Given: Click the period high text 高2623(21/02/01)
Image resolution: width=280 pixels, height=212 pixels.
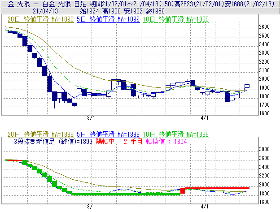Looking at the screenshot, I should pos(199,4).
